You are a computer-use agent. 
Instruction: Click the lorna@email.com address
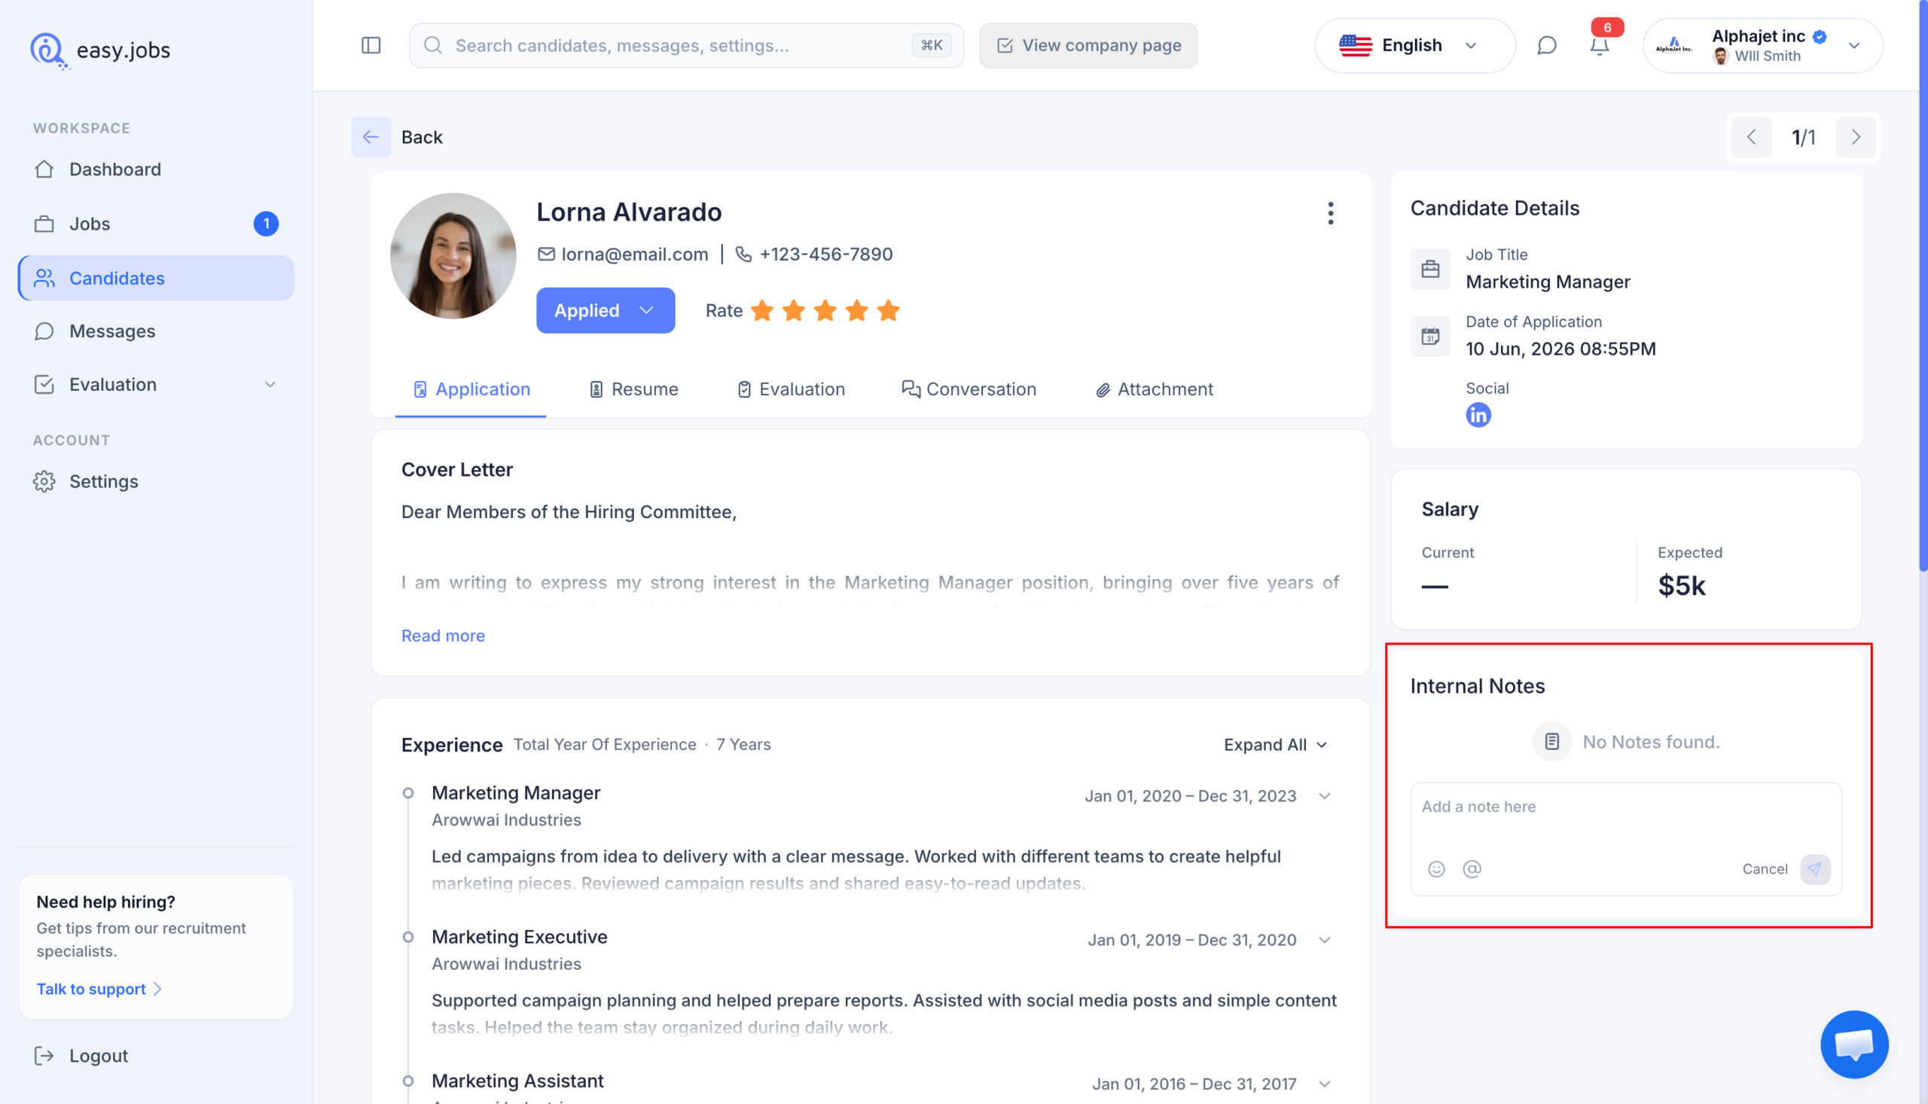coord(635,254)
